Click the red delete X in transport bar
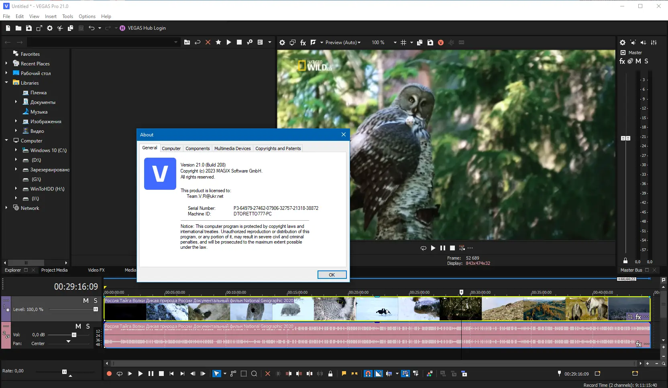 click(268, 374)
